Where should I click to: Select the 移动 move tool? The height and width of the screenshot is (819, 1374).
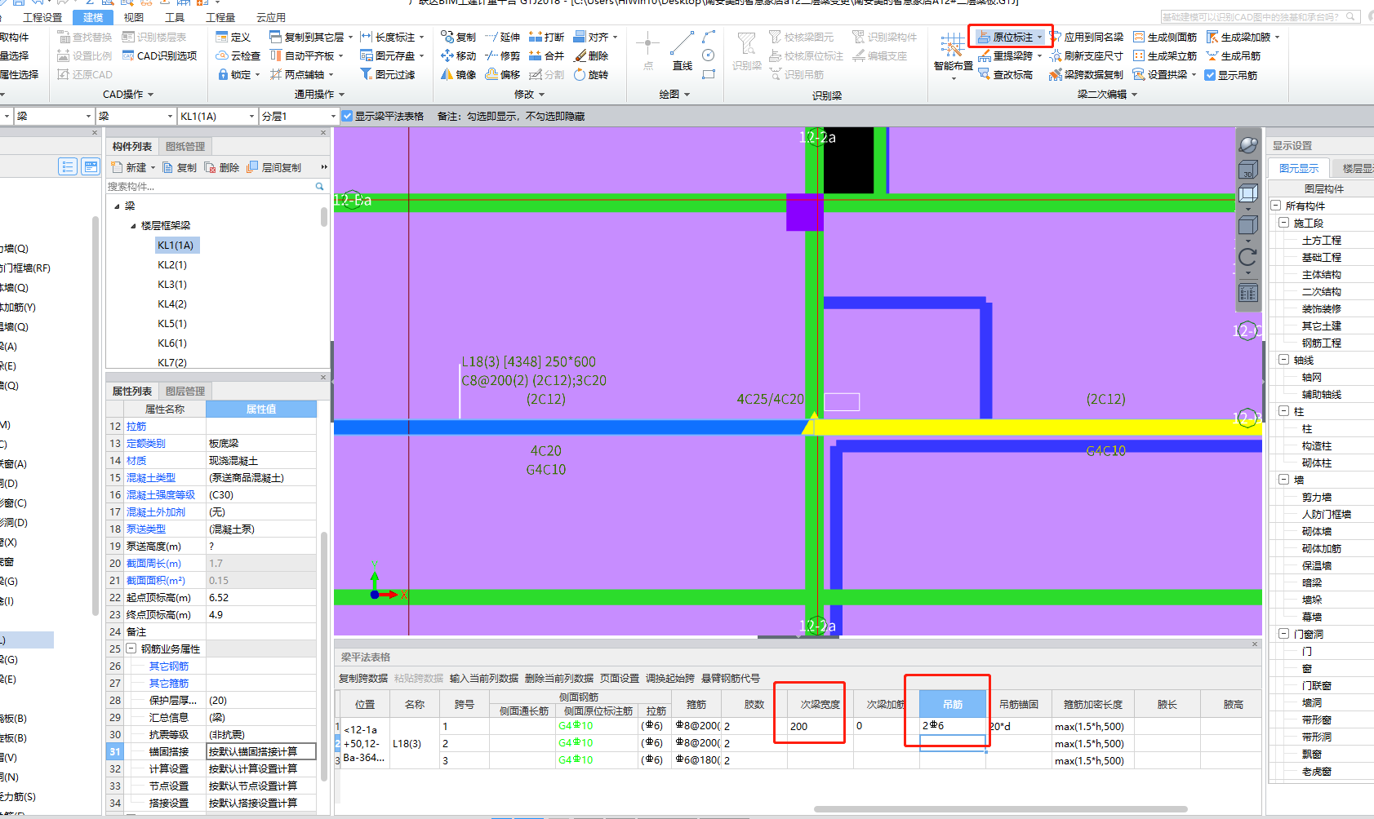[458, 55]
